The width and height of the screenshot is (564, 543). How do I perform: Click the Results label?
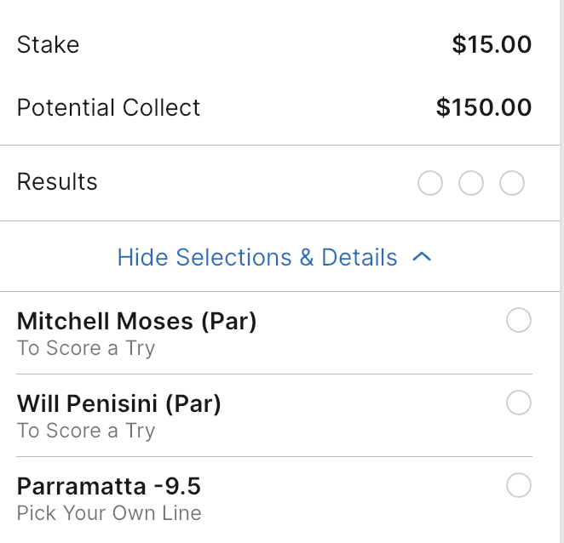(57, 182)
